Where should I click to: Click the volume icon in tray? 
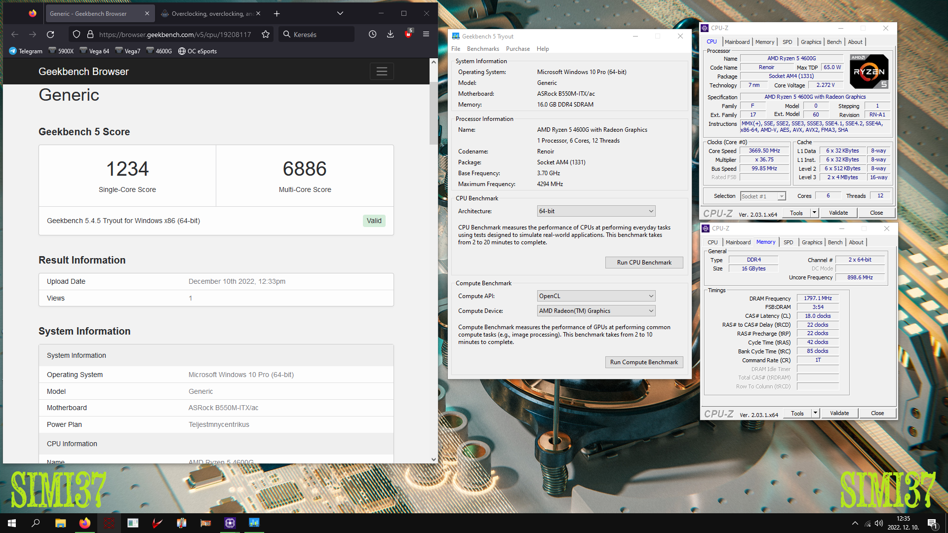click(879, 523)
